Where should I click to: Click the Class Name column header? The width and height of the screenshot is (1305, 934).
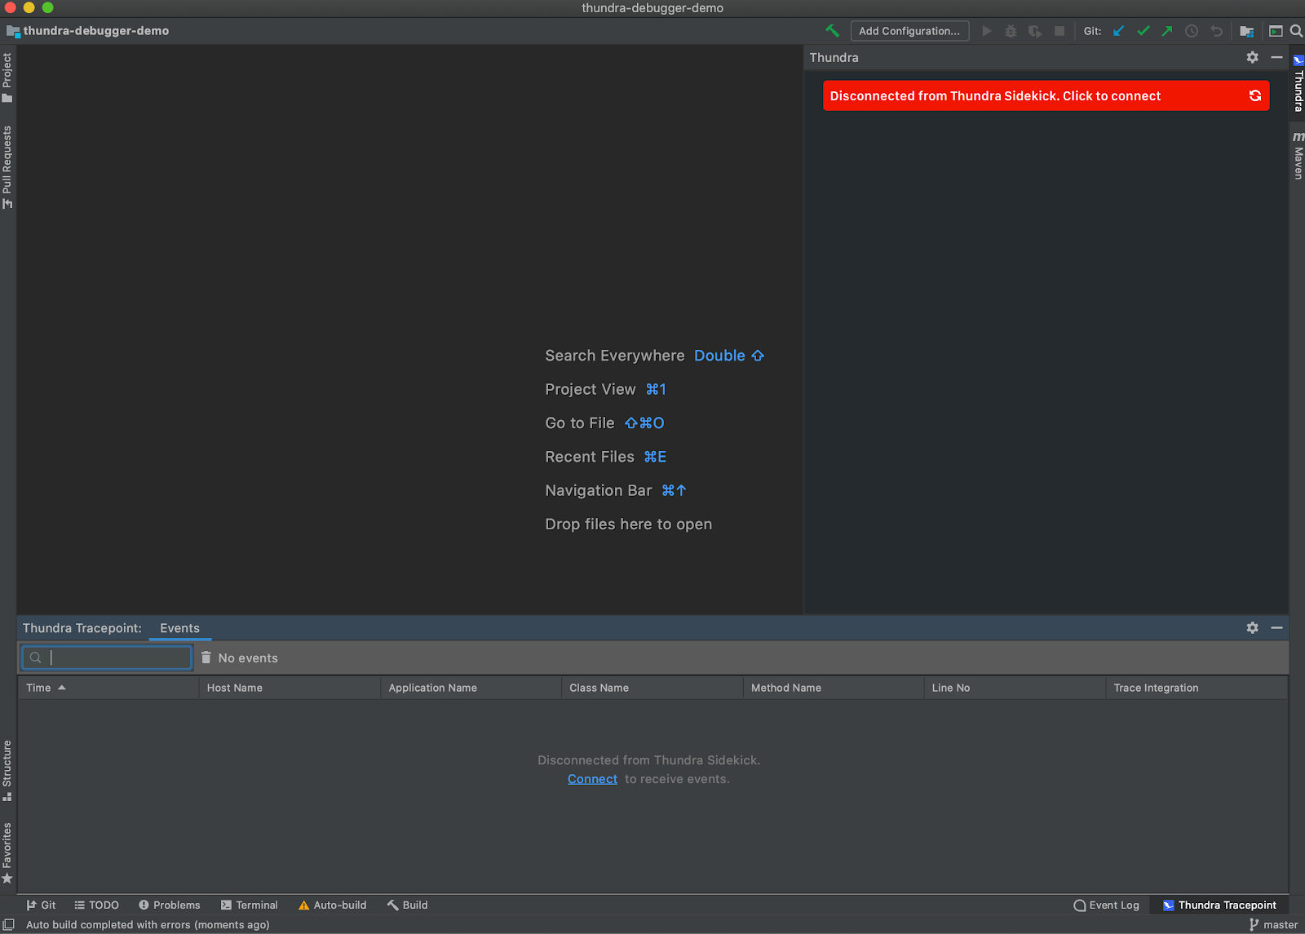click(x=652, y=688)
